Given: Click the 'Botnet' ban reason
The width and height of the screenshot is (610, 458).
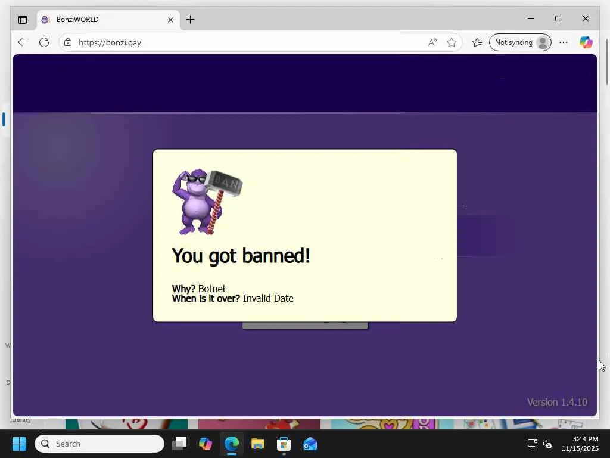Looking at the screenshot, I should pyautogui.click(x=212, y=289).
